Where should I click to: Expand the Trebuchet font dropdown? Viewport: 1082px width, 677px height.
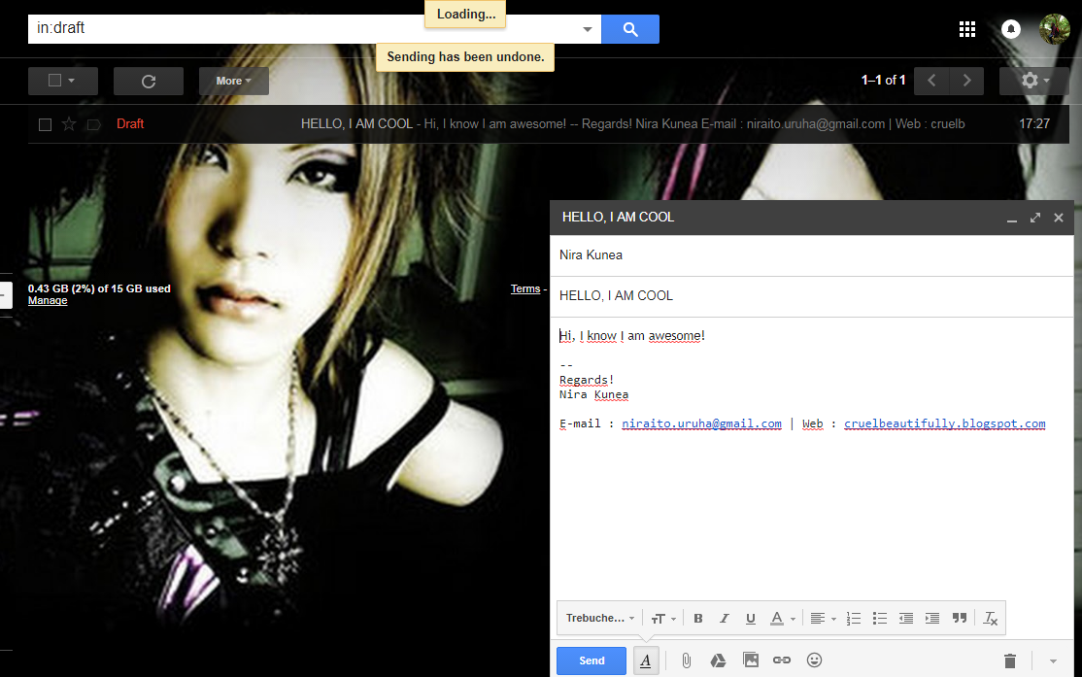pyautogui.click(x=600, y=618)
